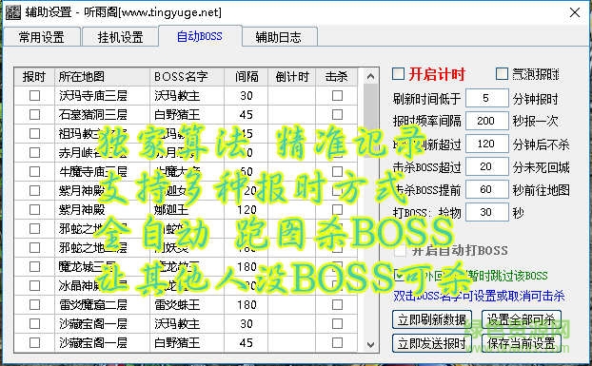Click the 击杀 column header

pos(336,77)
